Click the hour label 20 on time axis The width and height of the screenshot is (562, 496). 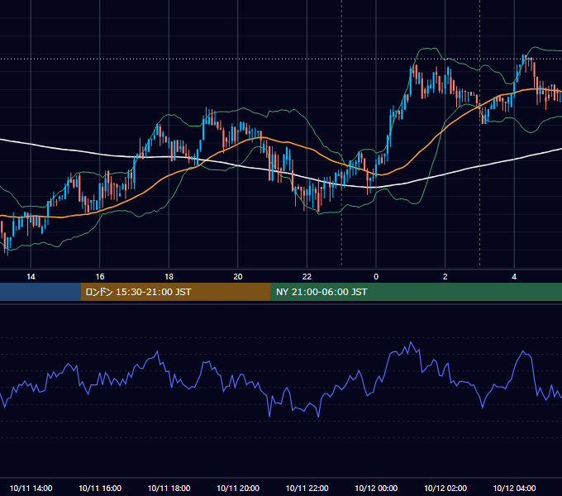238,277
